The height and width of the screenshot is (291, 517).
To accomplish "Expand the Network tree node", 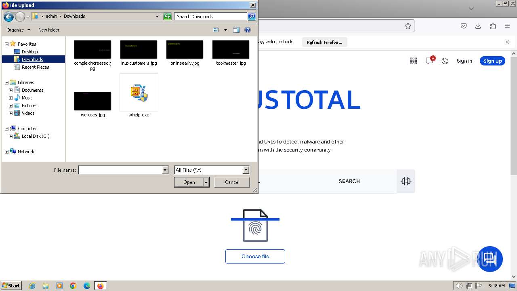I will (x=6, y=152).
